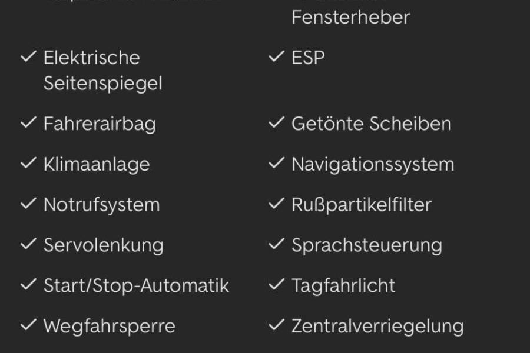Viewport: 530px width, 353px height.
Task: Click the Wegfahrsperre feature label
Action: click(109, 326)
